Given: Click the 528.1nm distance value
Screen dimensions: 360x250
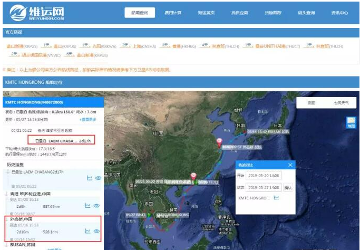Looking at the screenshot, I should click(x=51, y=232).
